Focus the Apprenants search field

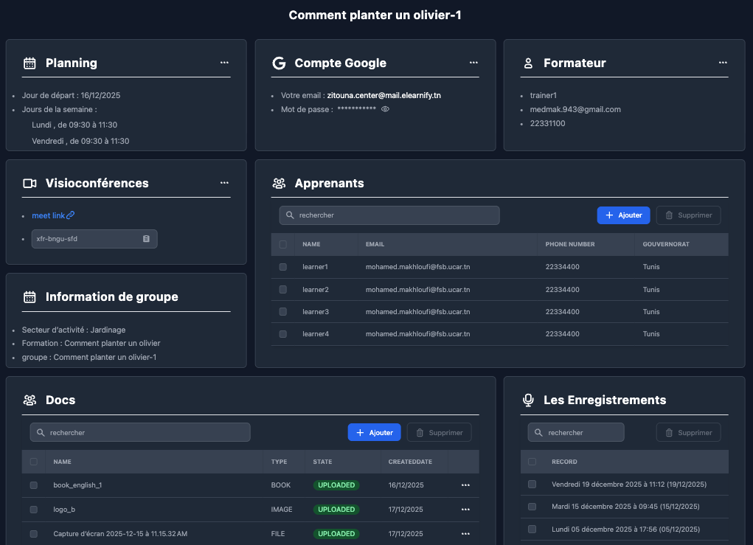389,215
